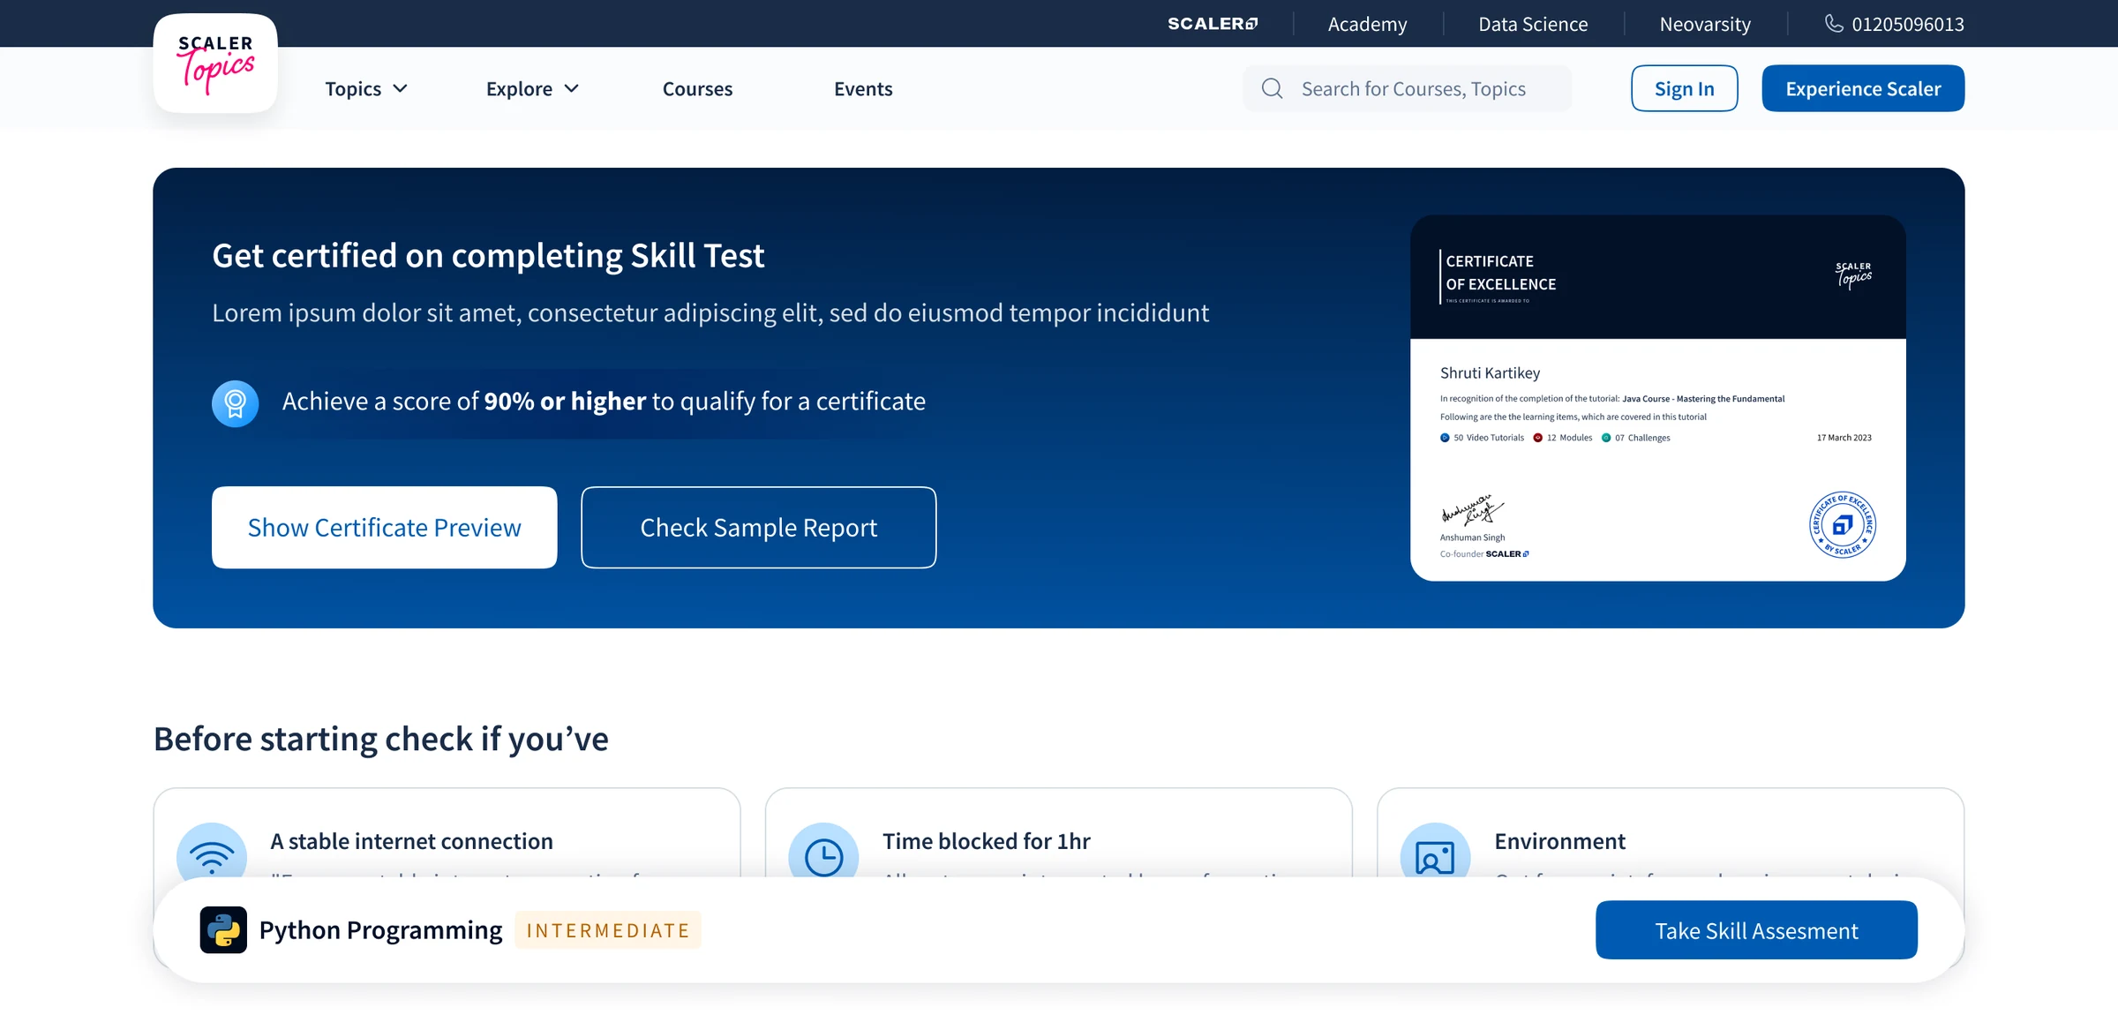Click the search magnifier icon
This screenshot has height=1030, width=2118.
pos(1272,88)
